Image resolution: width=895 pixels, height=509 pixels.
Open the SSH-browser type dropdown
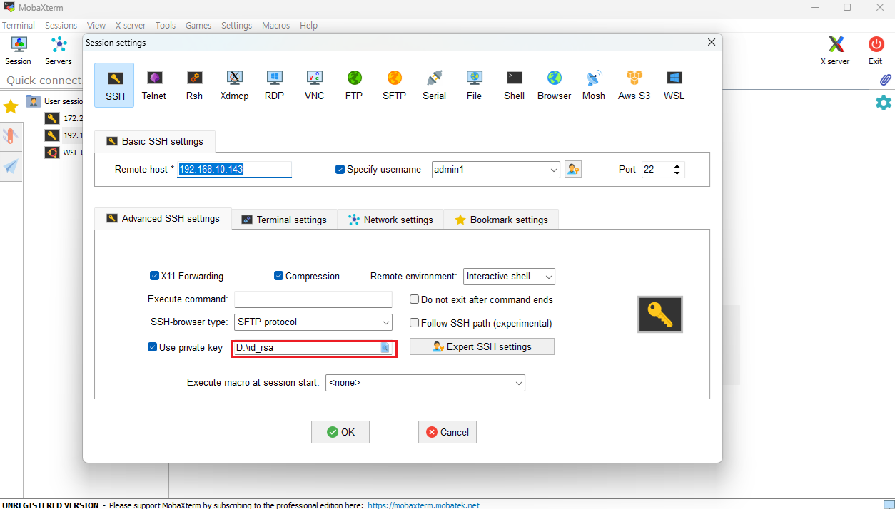coord(386,322)
